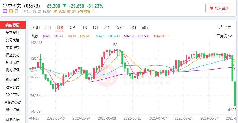This screenshot has height=123, width=238.
Task: Open 基本资料 in the left sidebar
Action: [13, 32]
